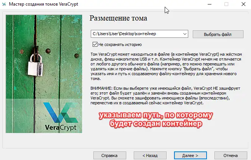The image size is (251, 160).
Task: Click the title 'Мастер создания томов VeraCrypt'
Action: click(x=44, y=4)
